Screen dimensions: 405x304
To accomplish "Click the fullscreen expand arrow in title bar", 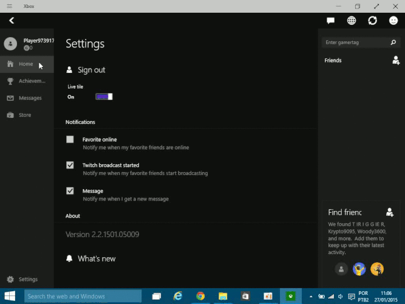I will [x=376, y=6].
